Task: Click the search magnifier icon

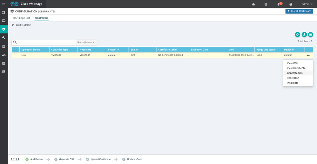Action: pos(15,42)
